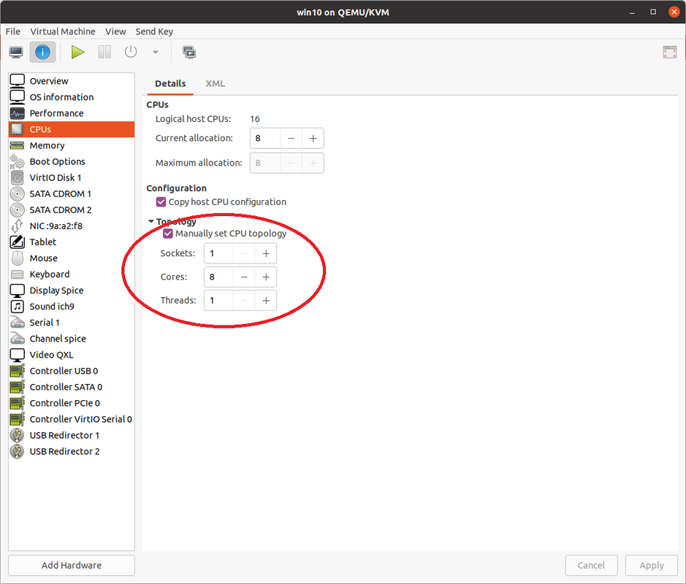686x584 pixels.
Task: Increase the Cores count
Action: 266,277
